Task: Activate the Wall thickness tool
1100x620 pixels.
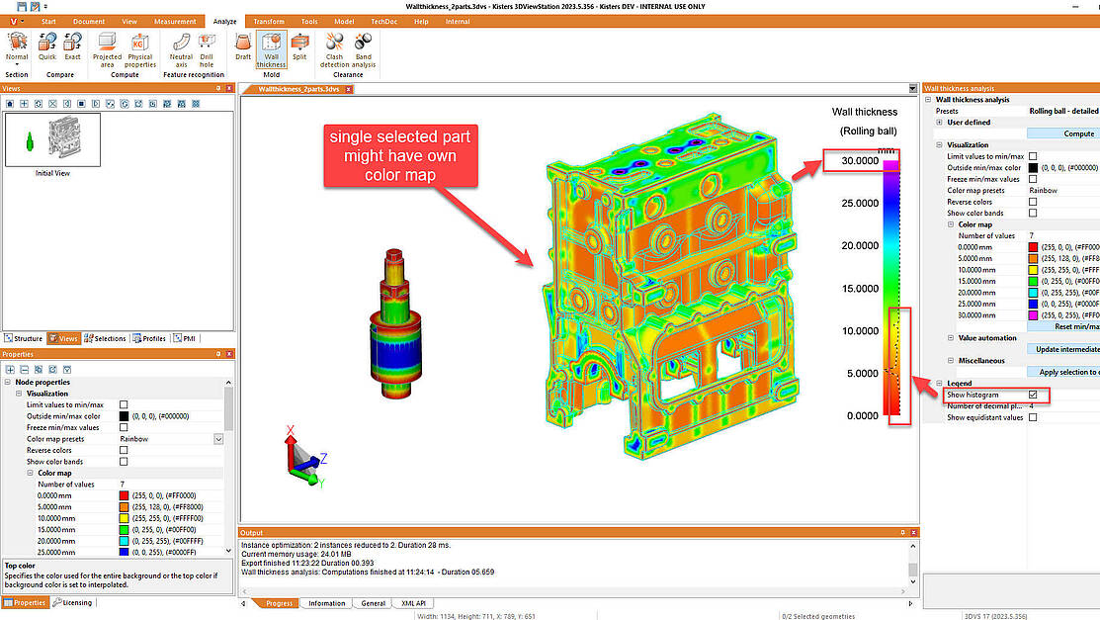Action: coord(271,49)
